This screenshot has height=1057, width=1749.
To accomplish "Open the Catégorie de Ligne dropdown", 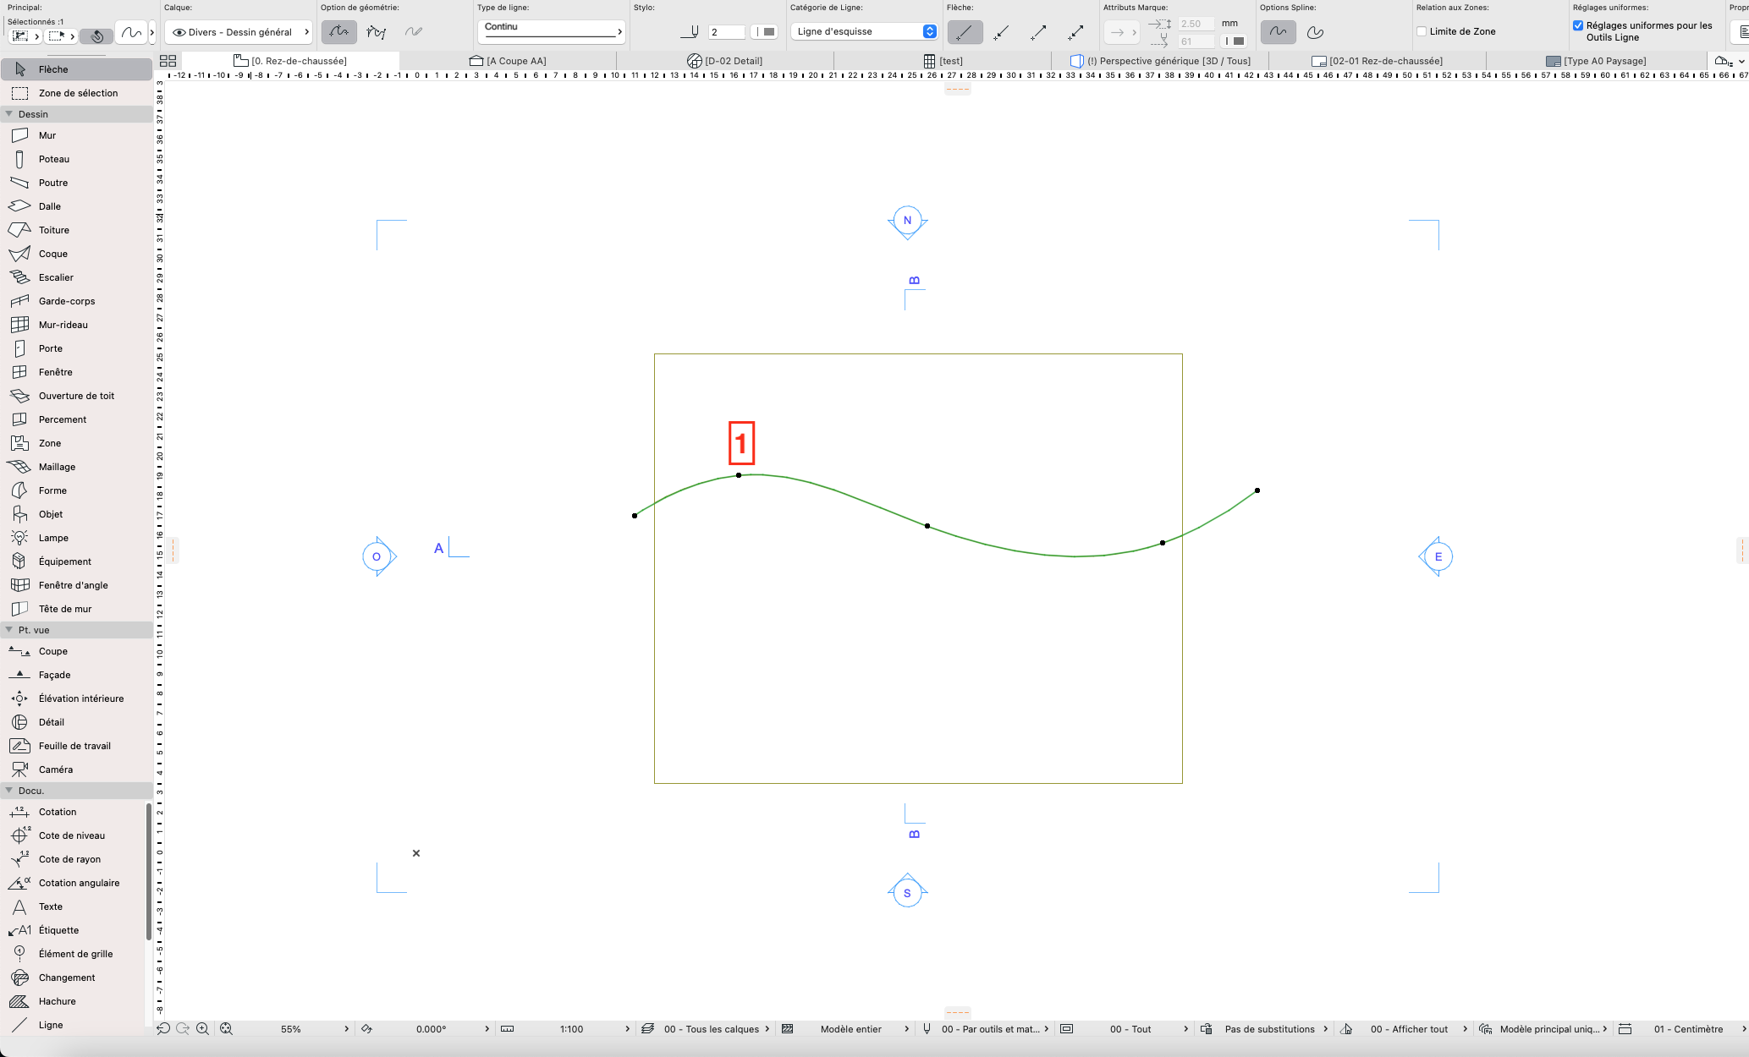I will (864, 31).
